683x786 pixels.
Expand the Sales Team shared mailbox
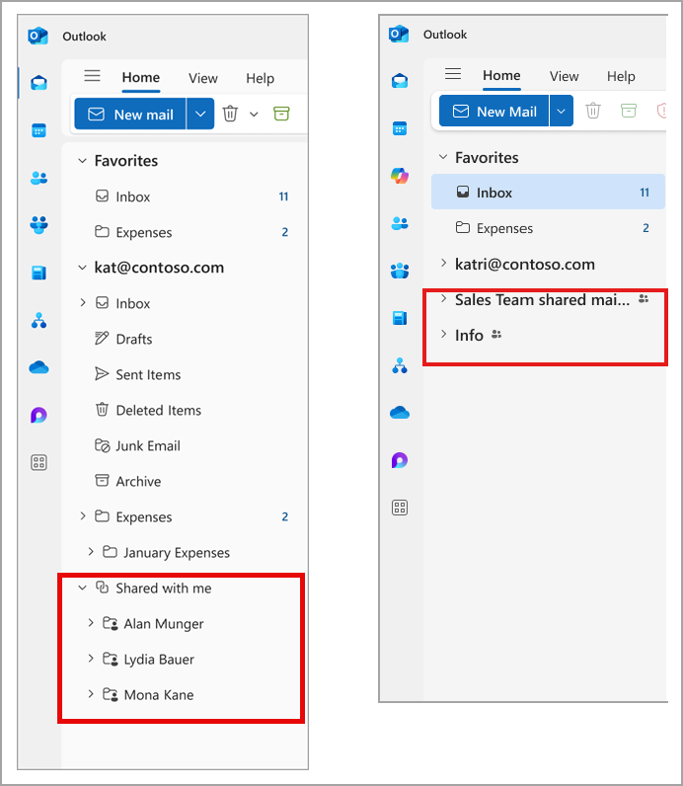click(x=443, y=299)
